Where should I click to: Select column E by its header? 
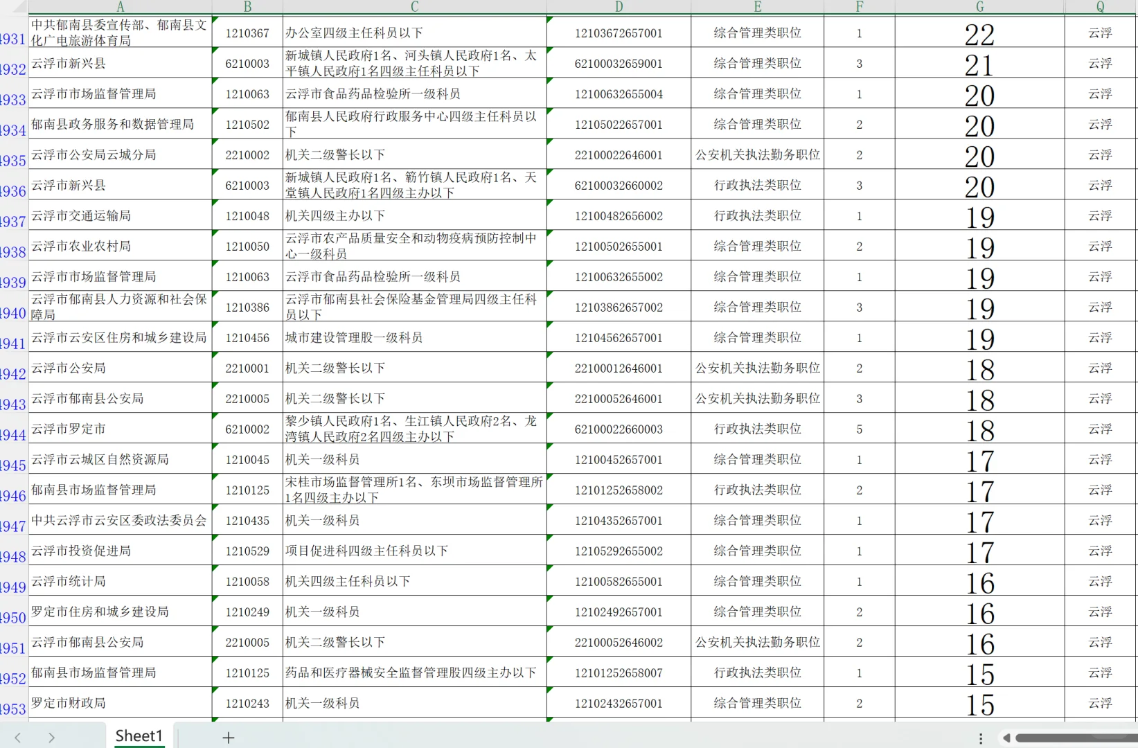[757, 7]
